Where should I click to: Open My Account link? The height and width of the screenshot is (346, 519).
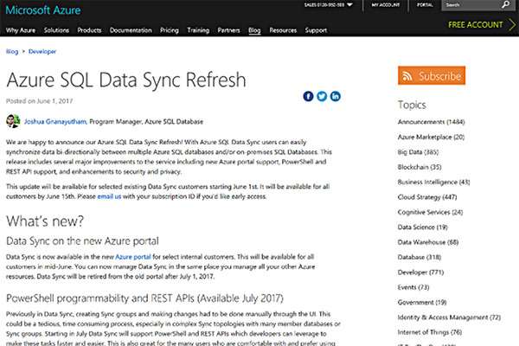pyautogui.click(x=386, y=5)
